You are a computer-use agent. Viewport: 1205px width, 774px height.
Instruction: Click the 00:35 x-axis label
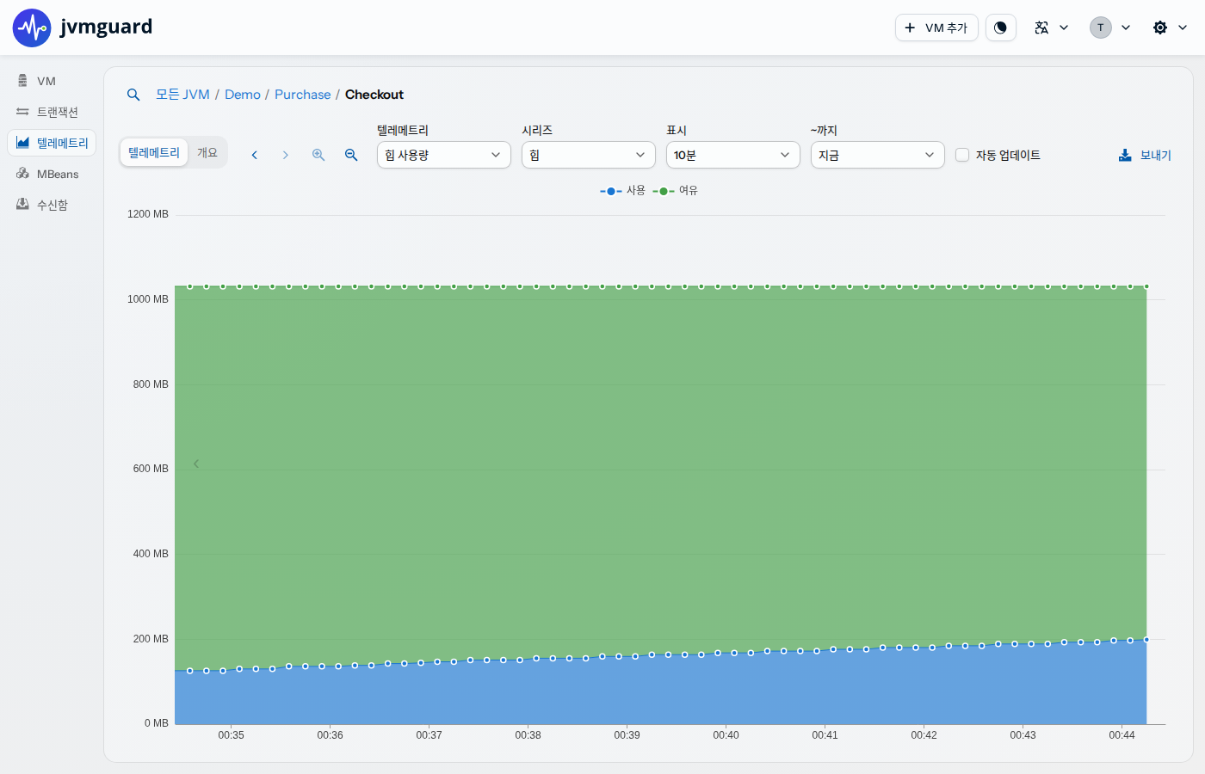[231, 735]
